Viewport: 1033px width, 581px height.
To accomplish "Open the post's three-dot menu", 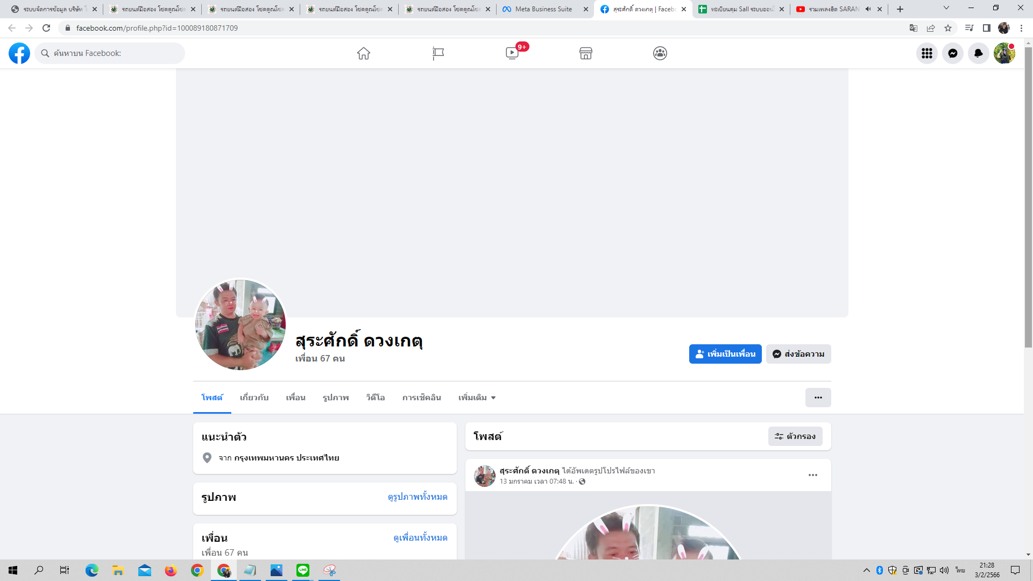I will pyautogui.click(x=812, y=475).
